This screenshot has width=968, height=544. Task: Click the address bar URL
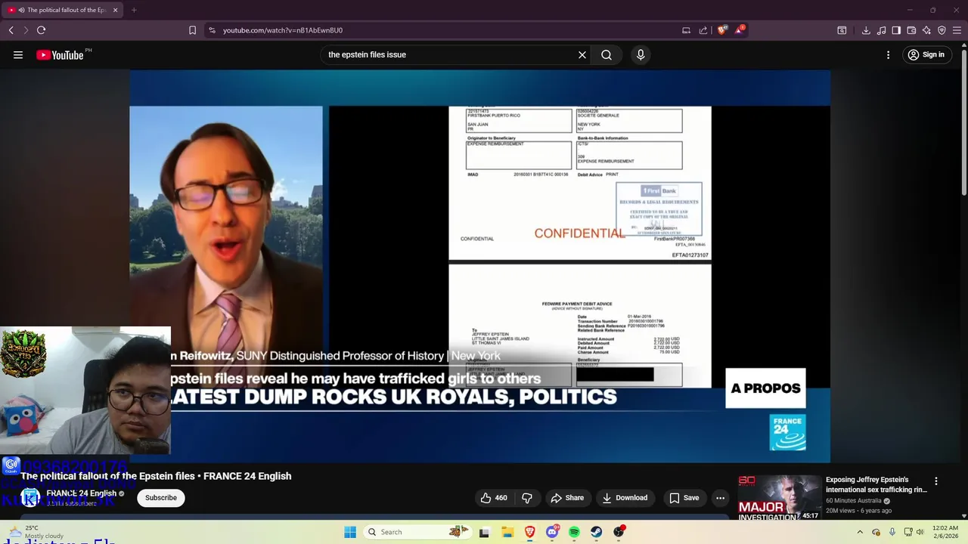click(283, 30)
